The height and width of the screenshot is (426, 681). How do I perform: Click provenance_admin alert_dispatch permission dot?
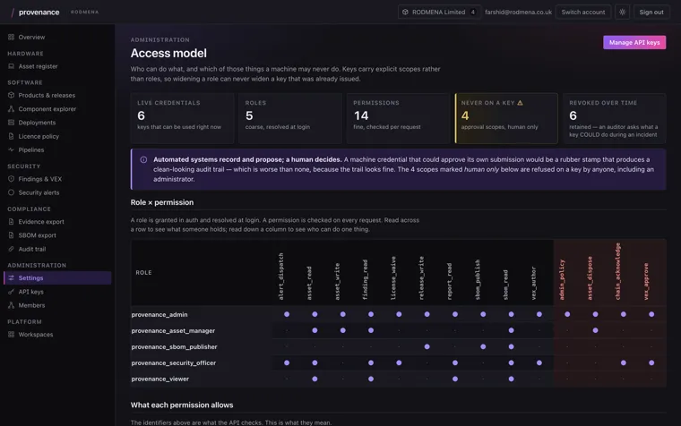(x=287, y=314)
